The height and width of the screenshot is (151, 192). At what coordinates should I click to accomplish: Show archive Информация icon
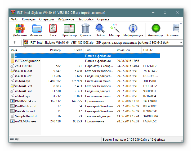(x=133, y=29)
